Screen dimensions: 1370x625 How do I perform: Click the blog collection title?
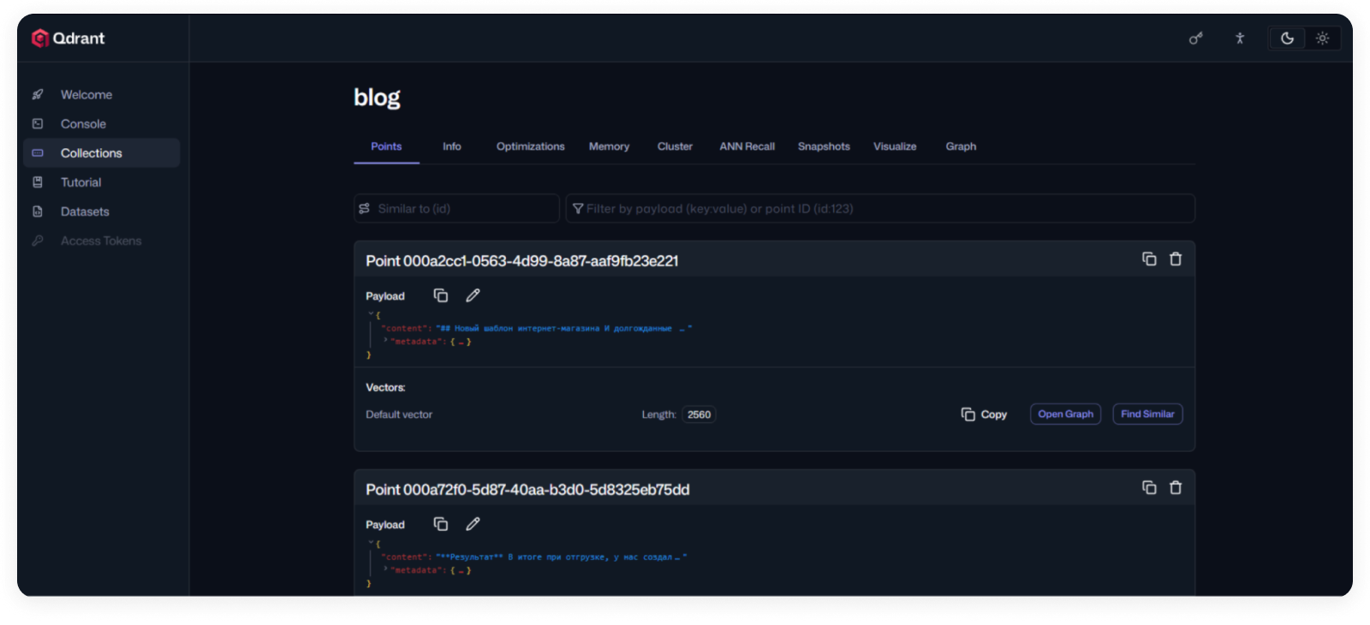pos(377,98)
